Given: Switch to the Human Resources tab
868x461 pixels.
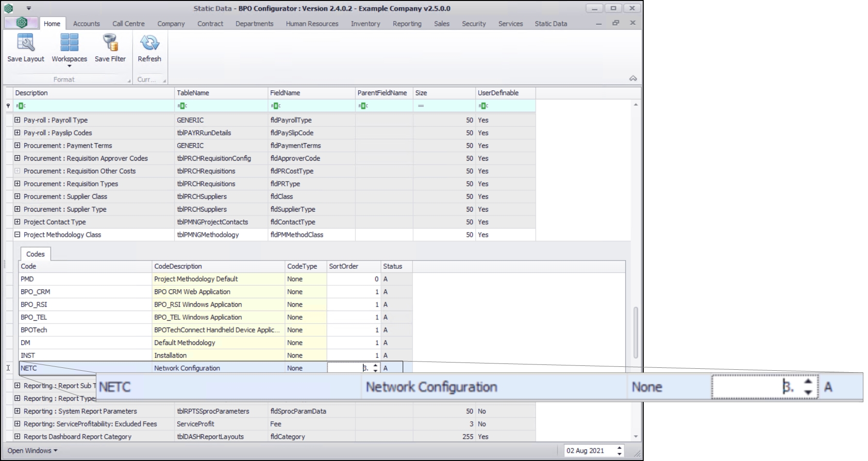Looking at the screenshot, I should (312, 24).
